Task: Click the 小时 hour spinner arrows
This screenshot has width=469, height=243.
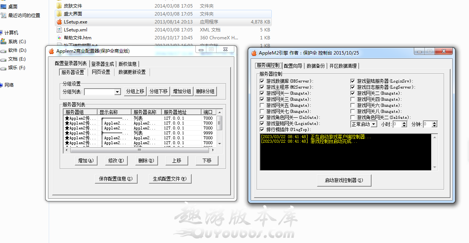Action: click(x=404, y=124)
